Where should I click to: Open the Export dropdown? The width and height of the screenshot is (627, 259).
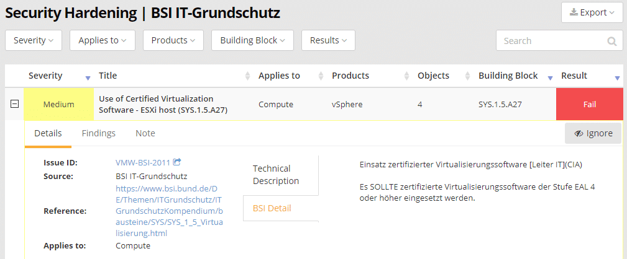point(592,12)
